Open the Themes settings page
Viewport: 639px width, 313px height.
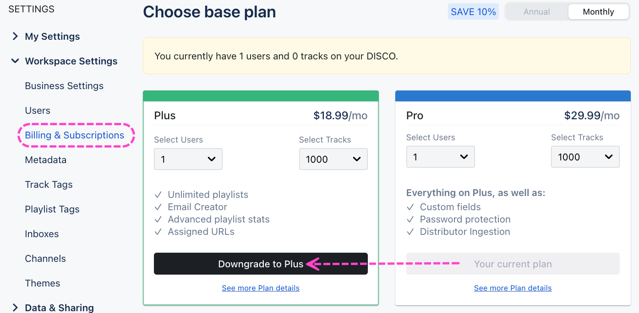click(x=43, y=283)
